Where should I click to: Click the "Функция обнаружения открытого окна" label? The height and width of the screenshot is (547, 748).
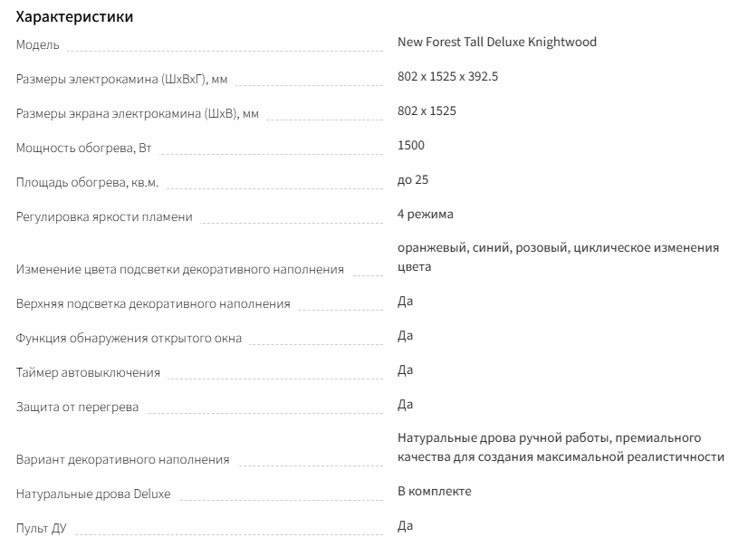click(129, 338)
